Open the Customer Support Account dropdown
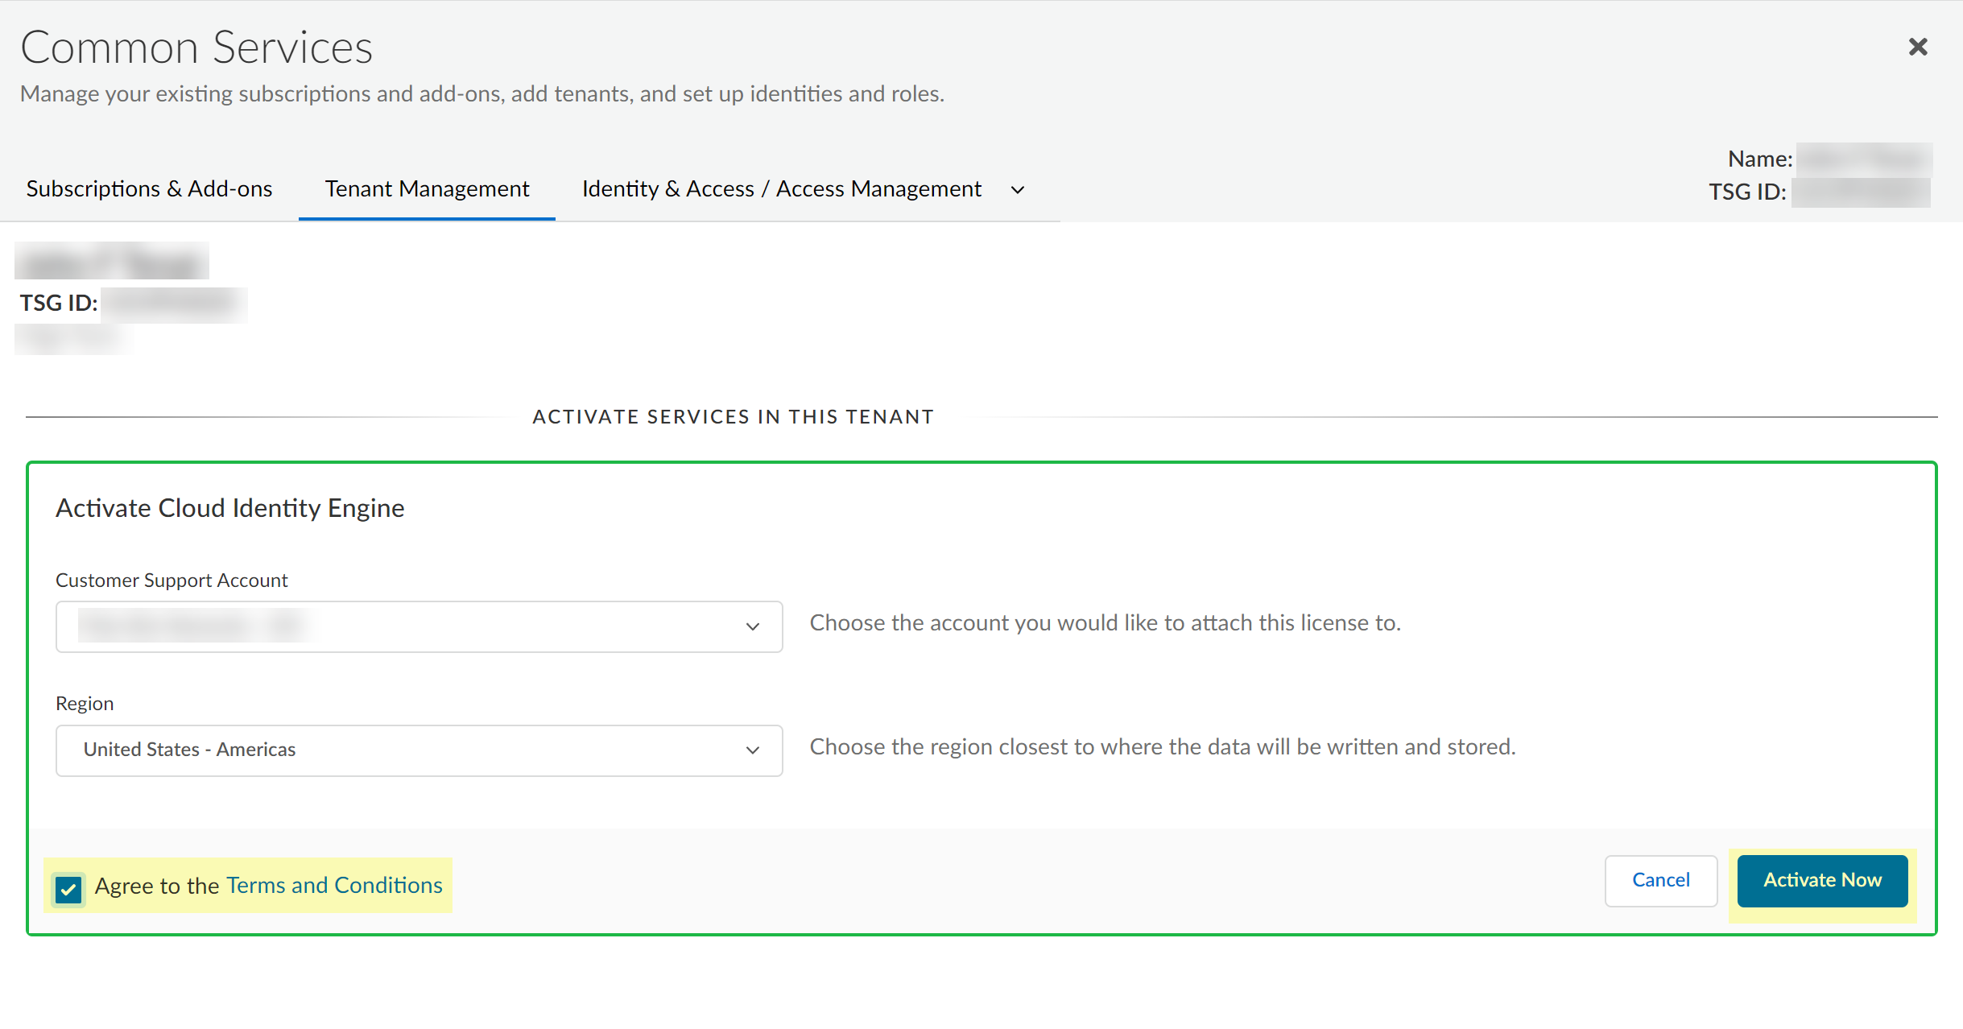 (419, 626)
